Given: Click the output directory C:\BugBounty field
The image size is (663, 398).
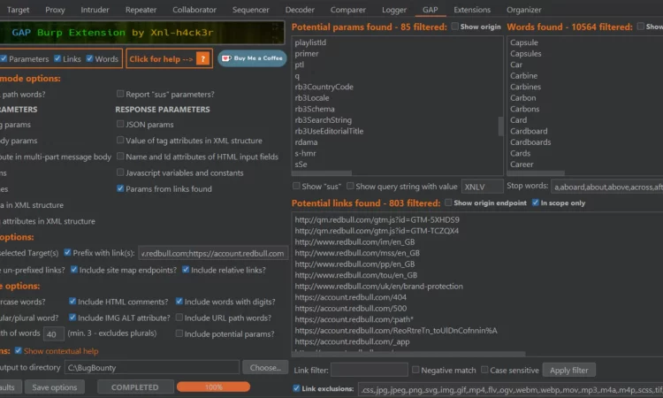Looking at the screenshot, I should pyautogui.click(x=152, y=368).
